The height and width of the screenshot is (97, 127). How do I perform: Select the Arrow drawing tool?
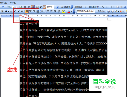[x=107, y=7]
